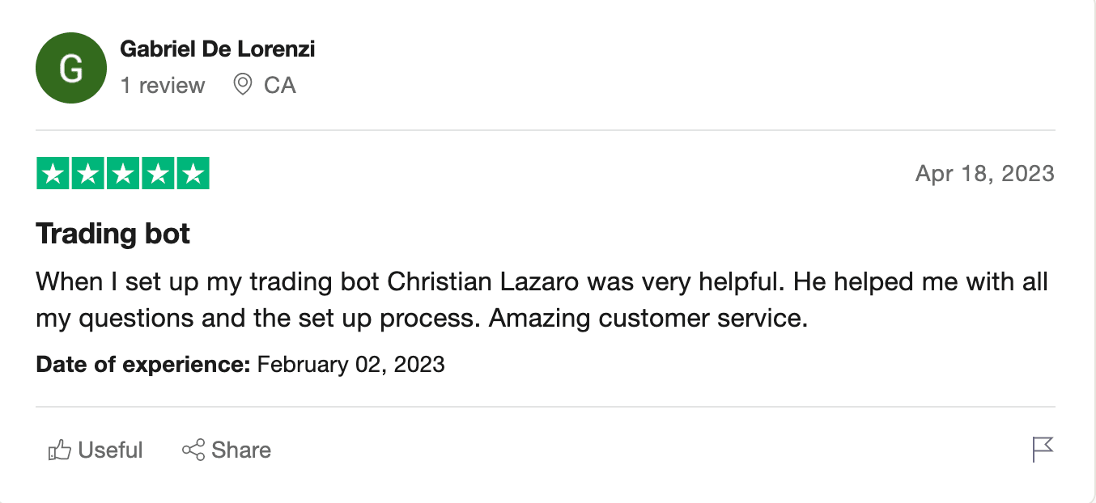Click the fifth green rating star
Image resolution: width=1096 pixels, height=503 pixels.
point(193,173)
